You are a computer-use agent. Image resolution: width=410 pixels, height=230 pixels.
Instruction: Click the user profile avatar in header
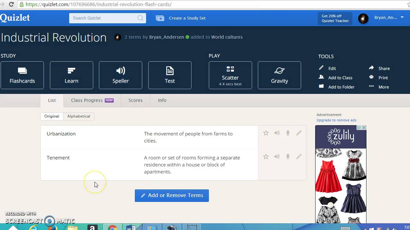click(x=363, y=18)
